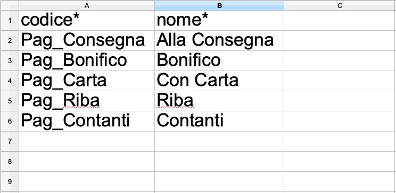Select the Pag_Consegna cell

[x=87, y=40]
